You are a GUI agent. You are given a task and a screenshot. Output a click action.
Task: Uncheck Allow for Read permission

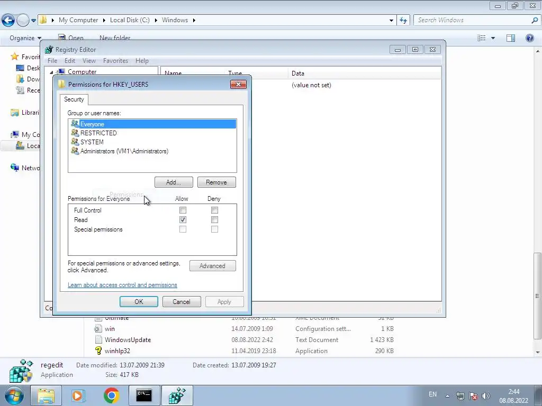183,219
